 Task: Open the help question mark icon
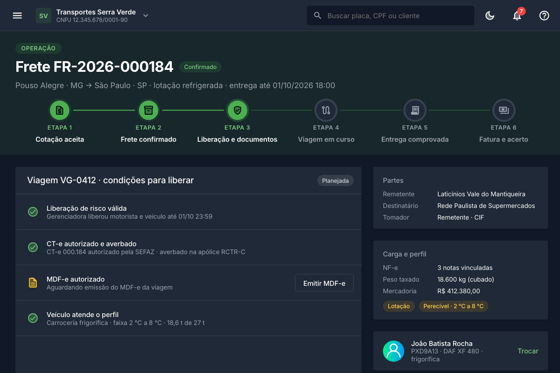[x=544, y=15]
